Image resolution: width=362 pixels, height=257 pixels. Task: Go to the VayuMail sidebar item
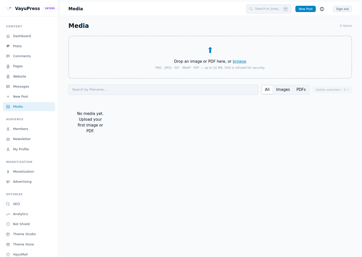tap(29, 254)
